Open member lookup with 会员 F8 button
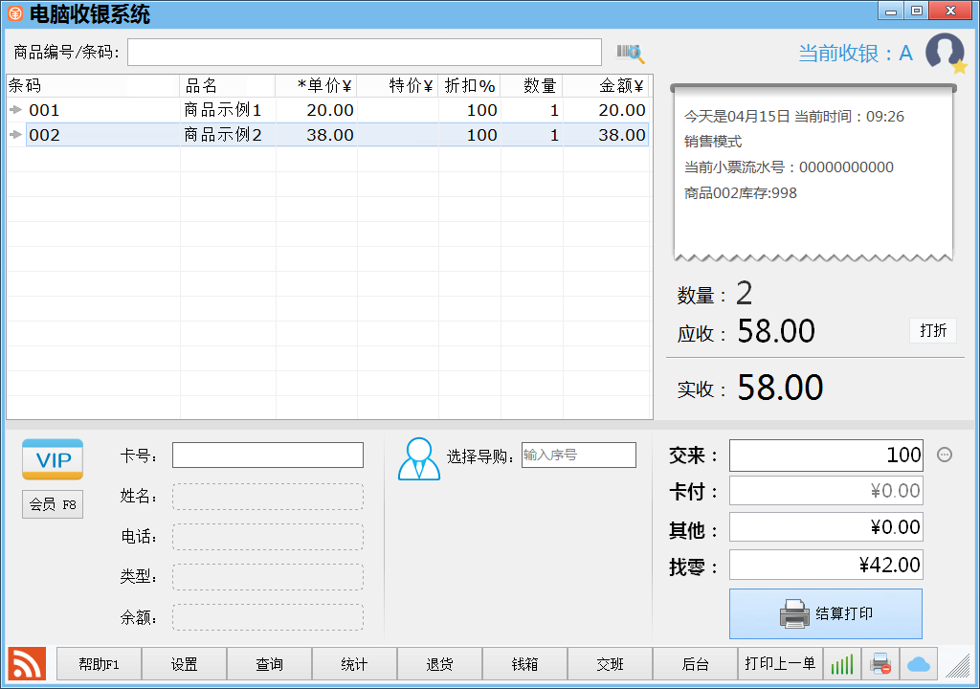 tap(52, 504)
